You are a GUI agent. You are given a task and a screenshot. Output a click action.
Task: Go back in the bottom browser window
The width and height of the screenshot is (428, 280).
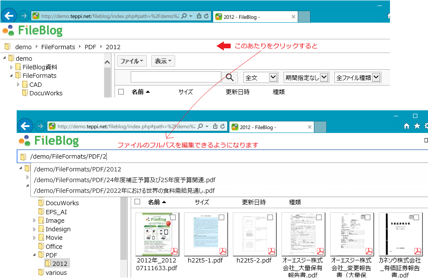tap(25, 126)
